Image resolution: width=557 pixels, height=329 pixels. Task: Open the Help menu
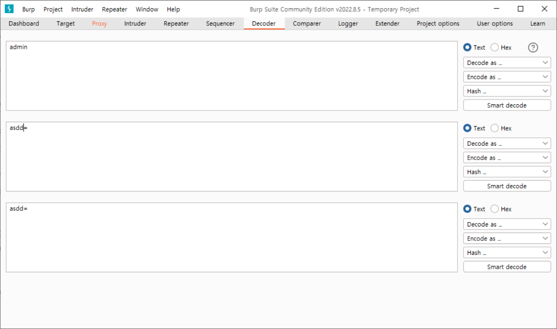point(173,9)
